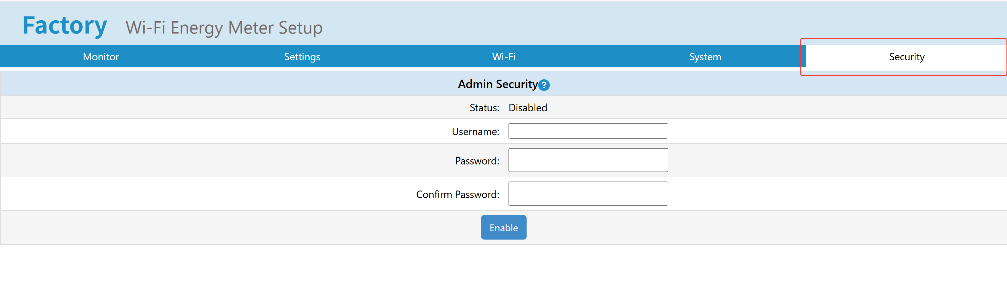Open the System tab
1007x286 pixels.
coord(705,56)
